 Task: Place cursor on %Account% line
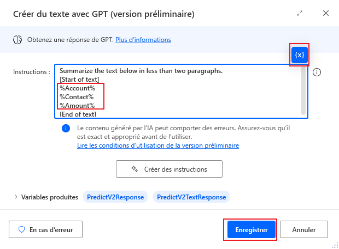point(77,88)
